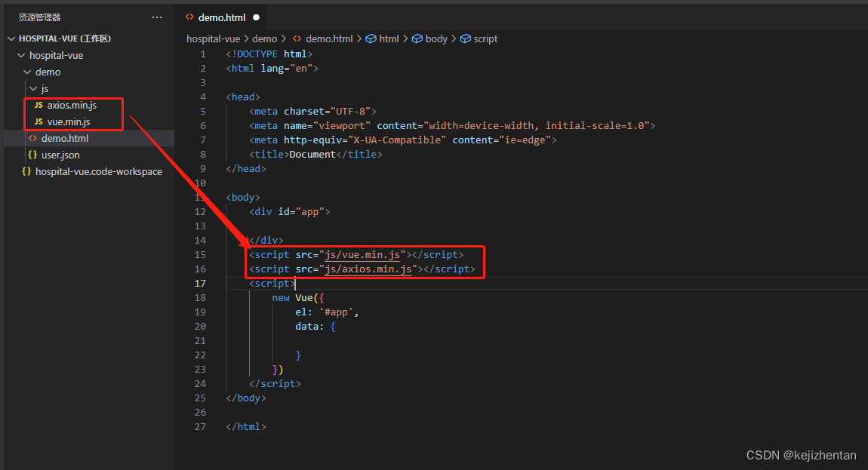Image resolution: width=868 pixels, height=470 pixels.
Task: Open the explorer more actions ellipsis menu
Action: [157, 17]
